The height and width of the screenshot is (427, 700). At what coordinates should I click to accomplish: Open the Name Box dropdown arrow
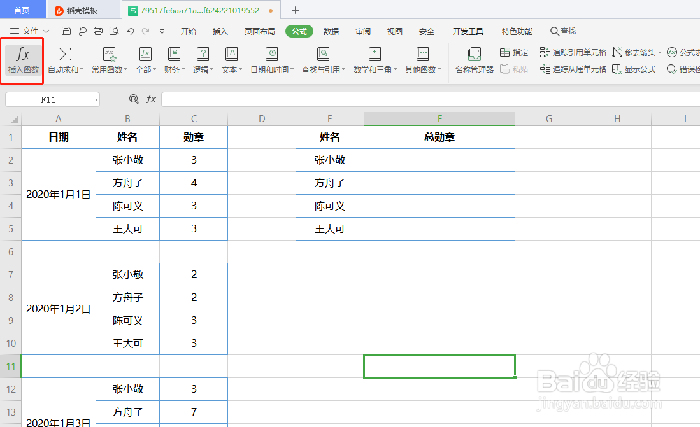[x=96, y=99]
